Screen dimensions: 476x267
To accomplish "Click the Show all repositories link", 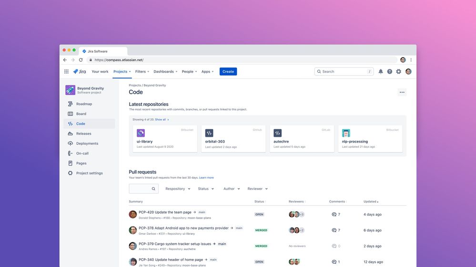I will coord(162,120).
